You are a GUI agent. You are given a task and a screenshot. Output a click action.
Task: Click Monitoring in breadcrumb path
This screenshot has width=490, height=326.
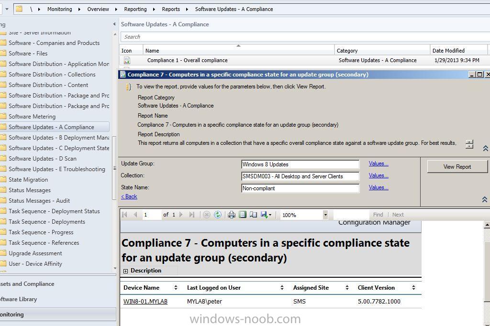60,9
